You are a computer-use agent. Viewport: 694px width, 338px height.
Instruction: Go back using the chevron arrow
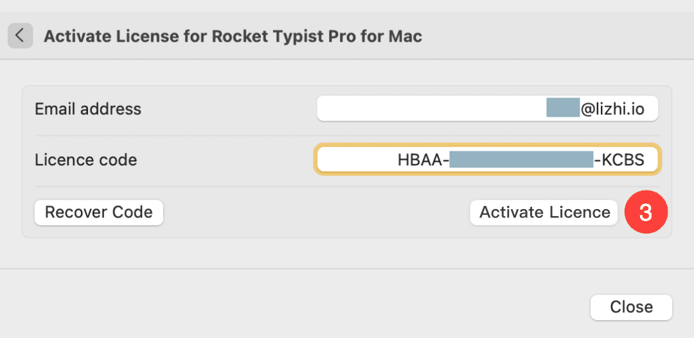20,35
